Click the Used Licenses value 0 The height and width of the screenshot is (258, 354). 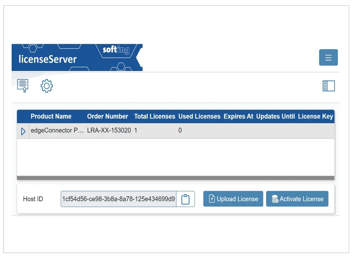180,130
